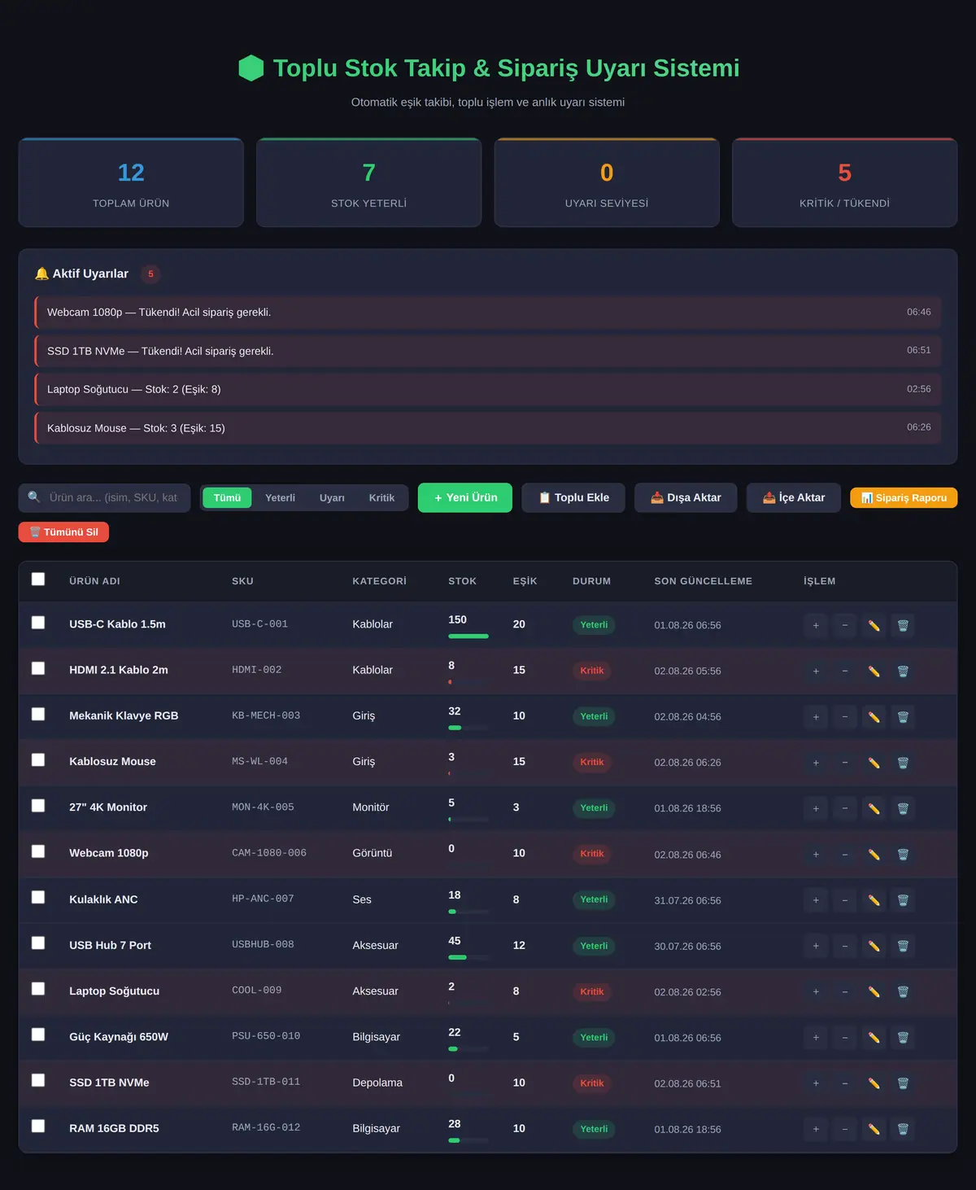Image resolution: width=976 pixels, height=1190 pixels.
Task: Open the Webcam 1080p Tükendi alert
Action: tap(488, 313)
